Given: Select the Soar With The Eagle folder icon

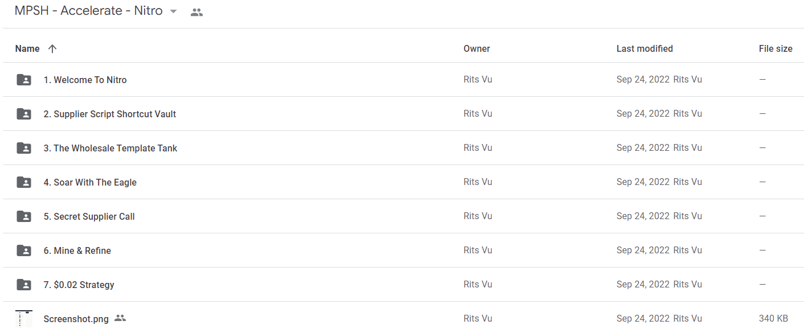Looking at the screenshot, I should click(x=24, y=182).
